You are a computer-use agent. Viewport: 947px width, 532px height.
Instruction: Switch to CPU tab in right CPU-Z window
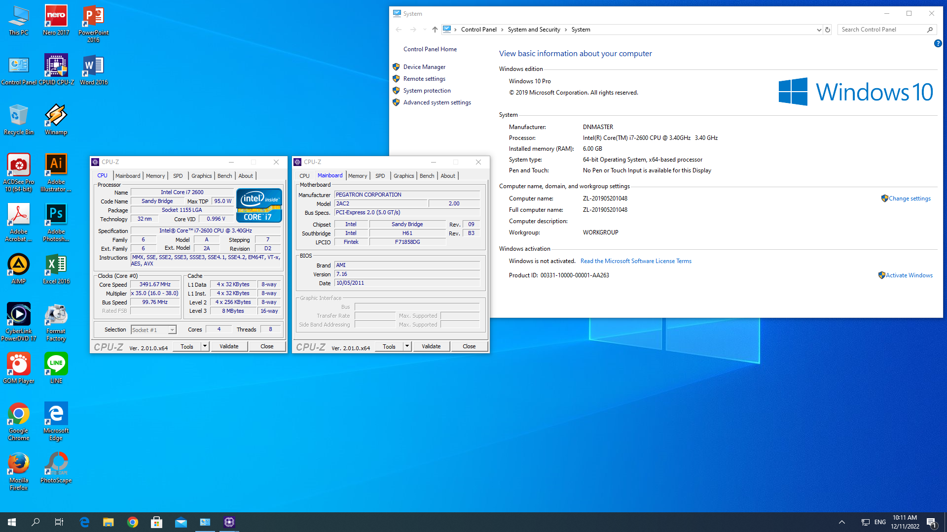[305, 176]
